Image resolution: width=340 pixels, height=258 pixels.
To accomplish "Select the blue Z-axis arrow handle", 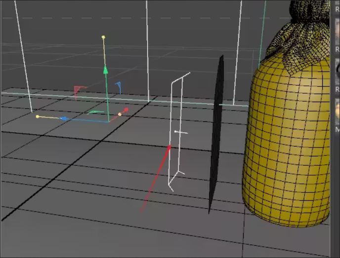I will pos(64,118).
